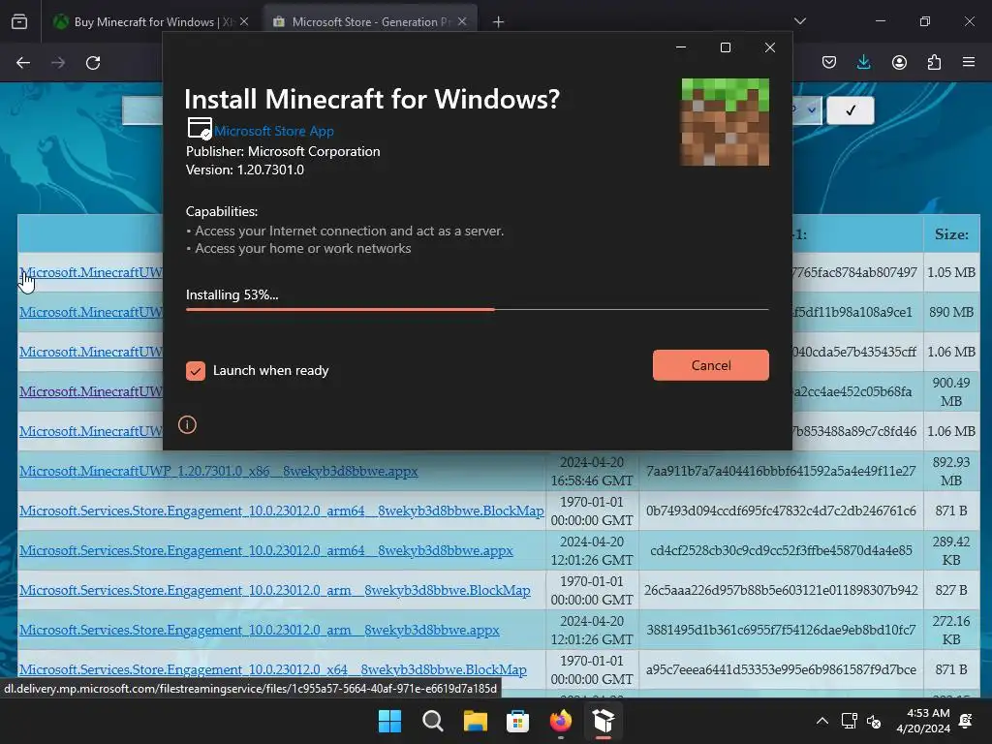This screenshot has height=744, width=992.
Task: Select the 892.93 MB size cell
Action: coord(951,472)
